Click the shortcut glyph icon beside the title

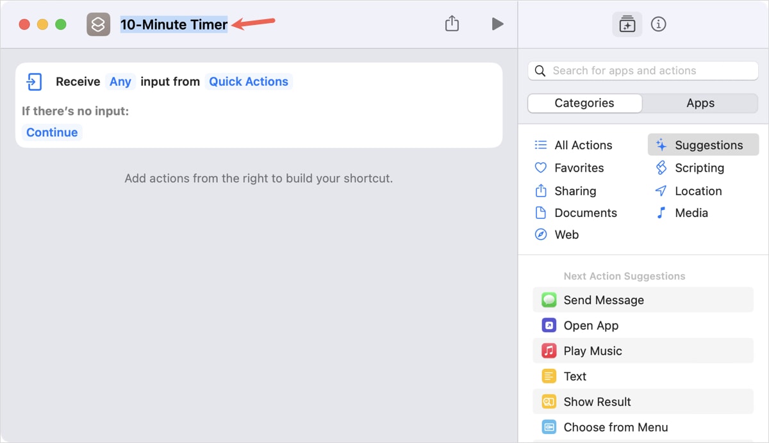pos(98,24)
